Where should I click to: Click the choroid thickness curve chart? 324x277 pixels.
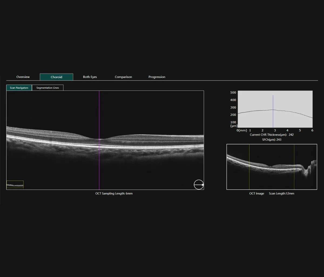point(275,109)
